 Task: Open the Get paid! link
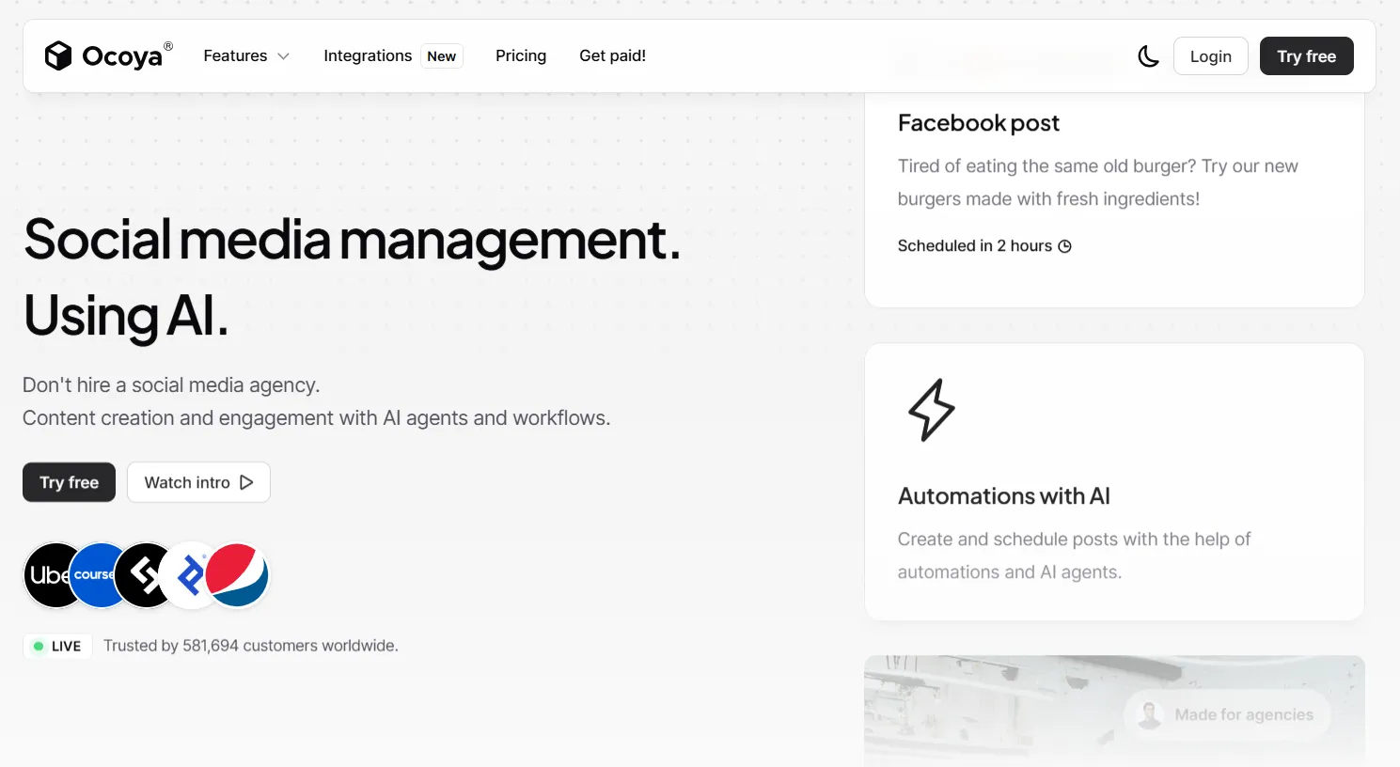tap(612, 56)
